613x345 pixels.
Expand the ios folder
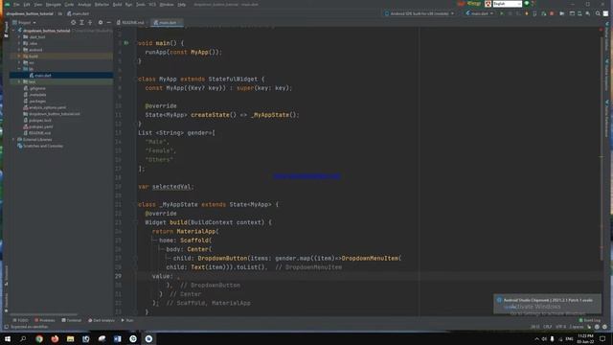tap(19, 62)
